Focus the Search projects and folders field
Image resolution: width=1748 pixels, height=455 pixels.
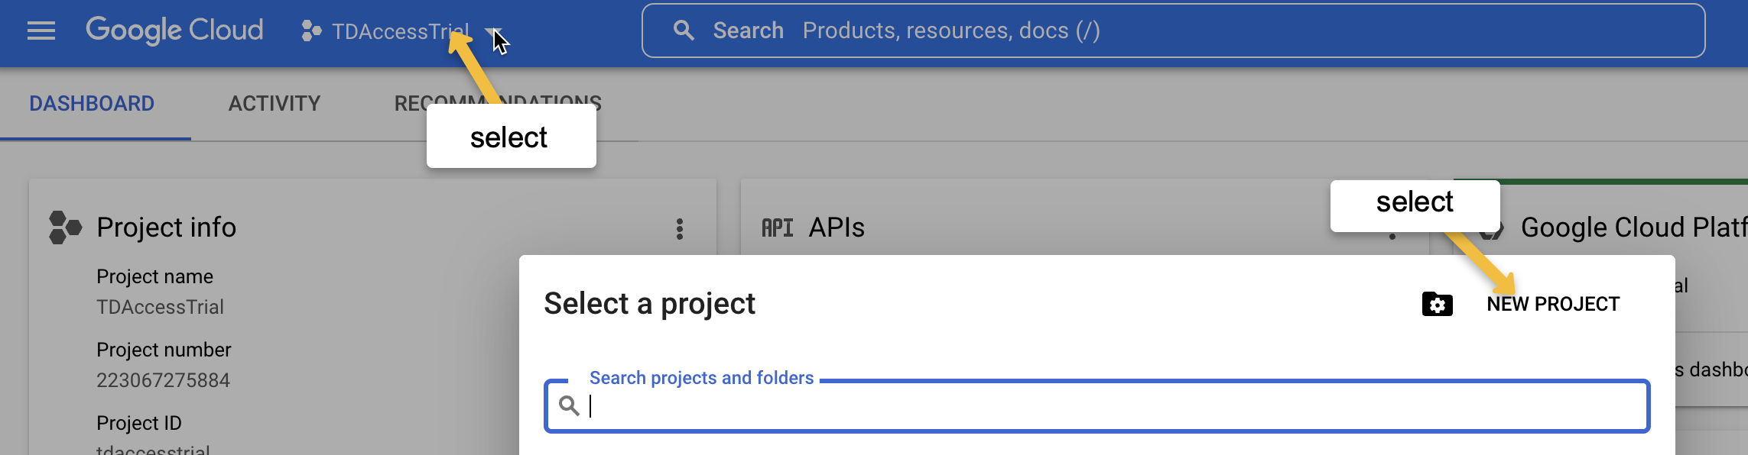tap(1109, 406)
